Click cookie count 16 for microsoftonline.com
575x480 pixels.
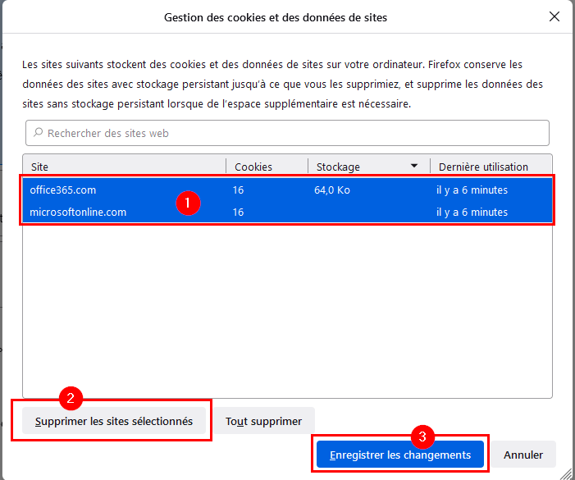[238, 212]
